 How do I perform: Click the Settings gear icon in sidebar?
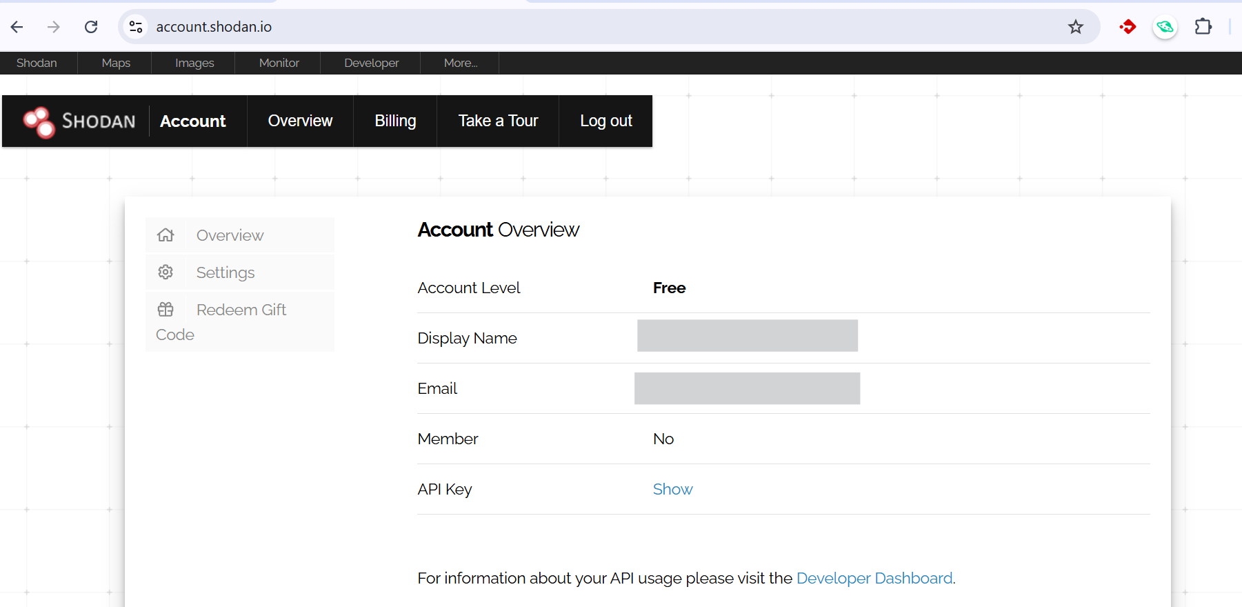point(166,272)
